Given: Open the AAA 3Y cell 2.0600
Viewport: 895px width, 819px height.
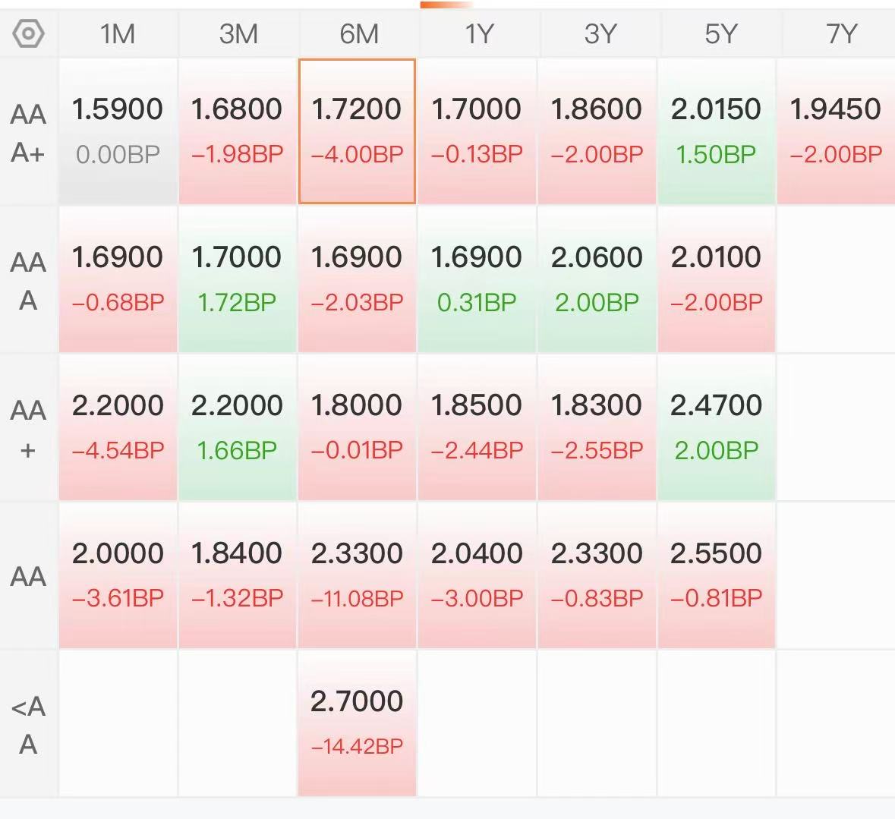Looking at the screenshot, I should click(x=597, y=279).
